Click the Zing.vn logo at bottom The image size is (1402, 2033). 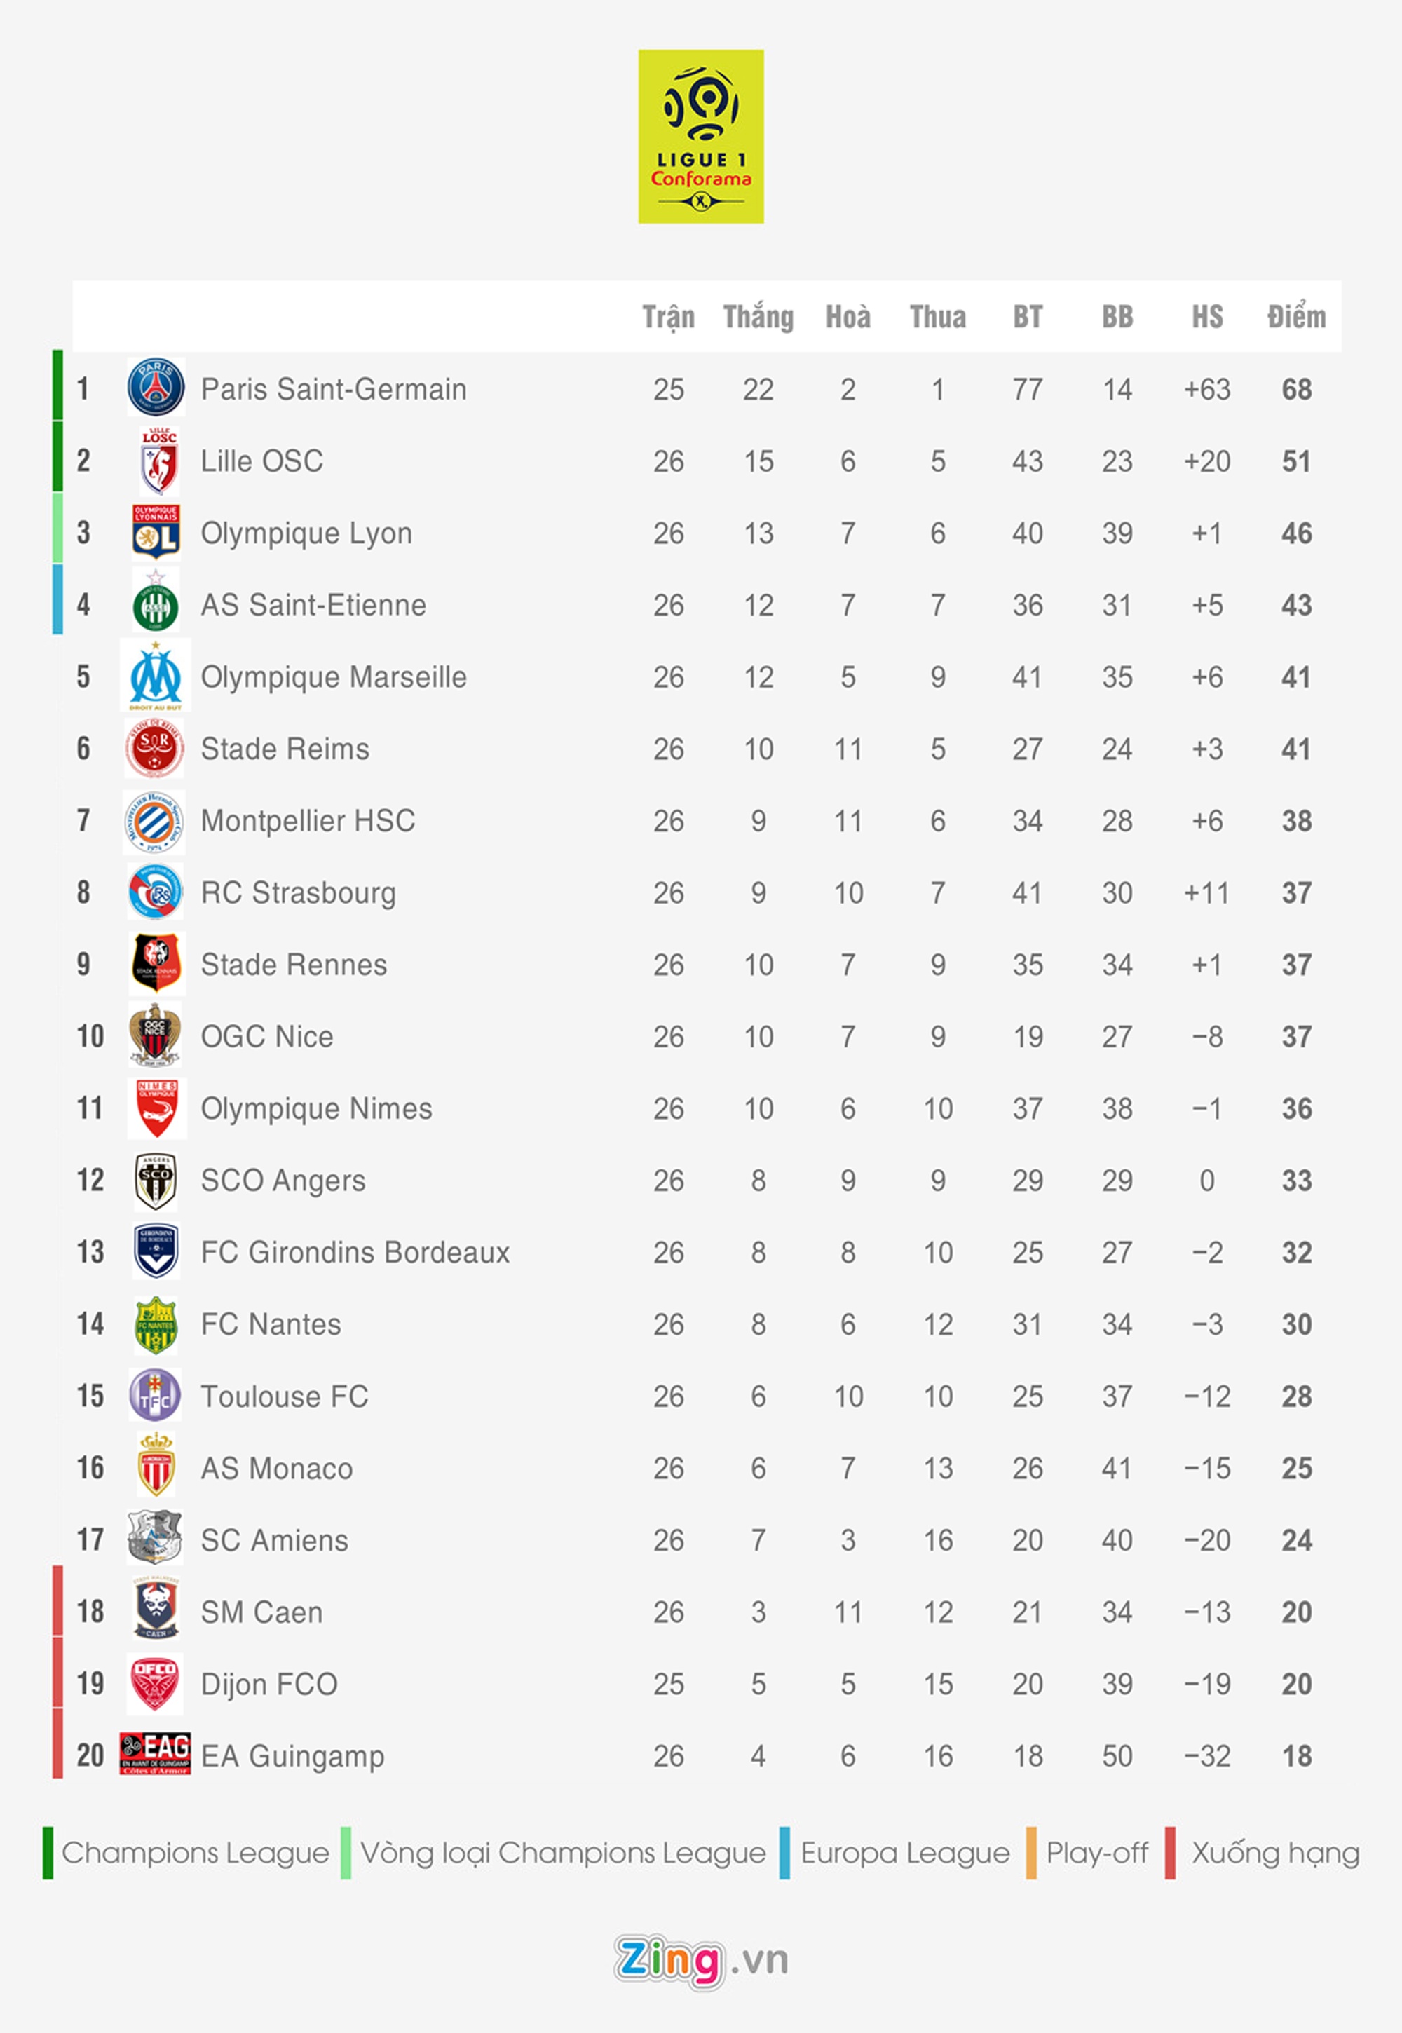[x=700, y=1961]
